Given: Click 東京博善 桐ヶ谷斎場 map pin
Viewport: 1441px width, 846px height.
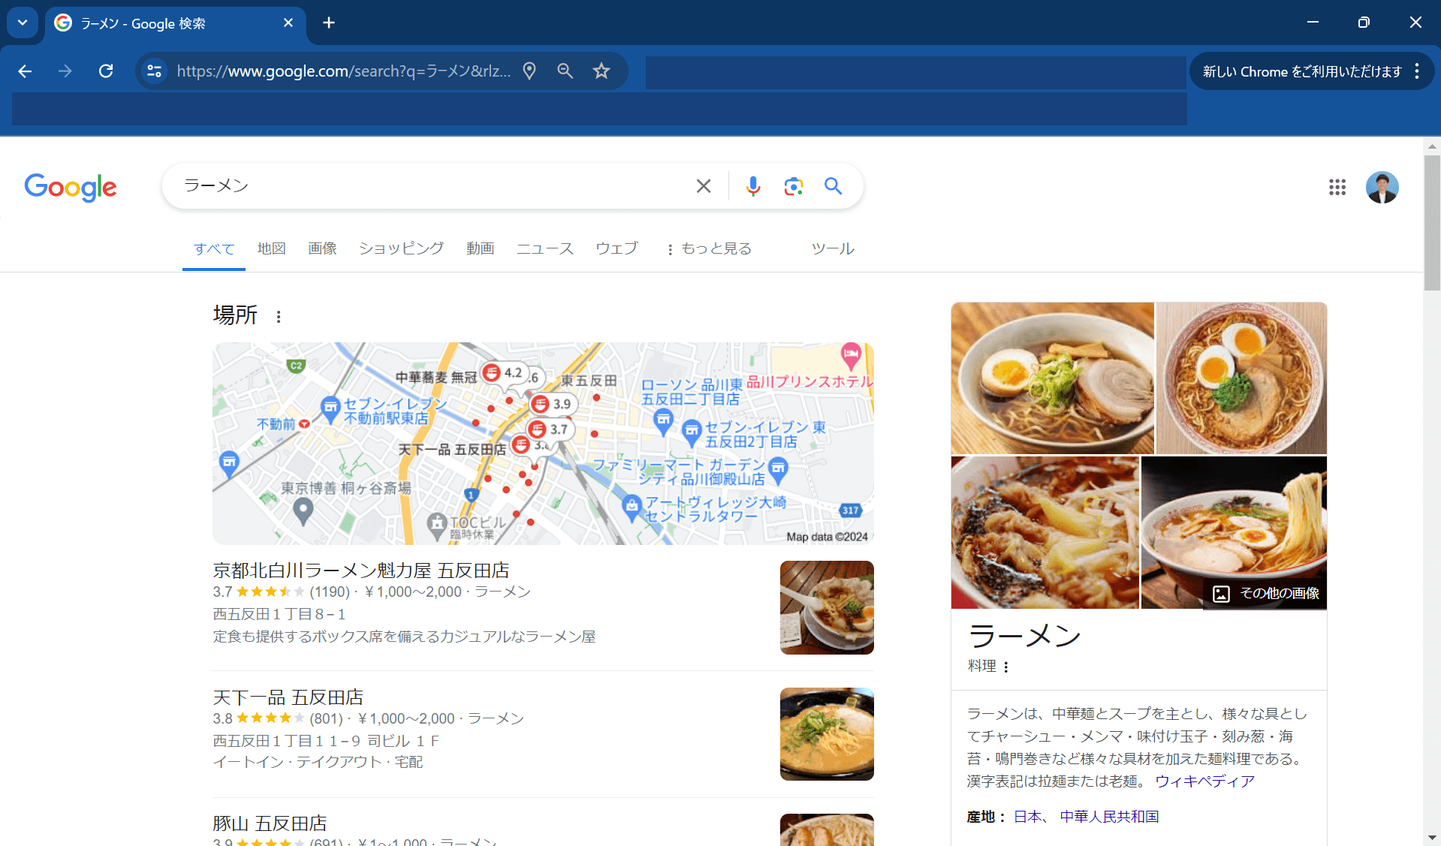Looking at the screenshot, I should tap(303, 511).
